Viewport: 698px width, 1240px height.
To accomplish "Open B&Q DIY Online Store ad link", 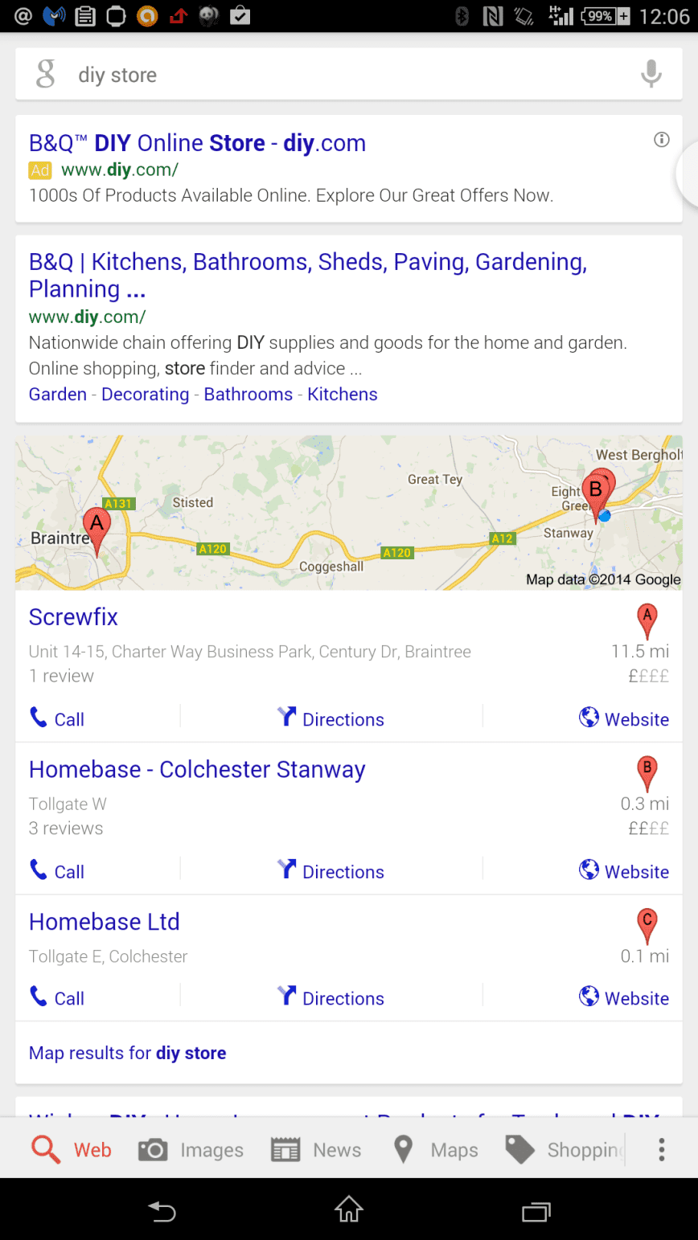I will (x=197, y=143).
